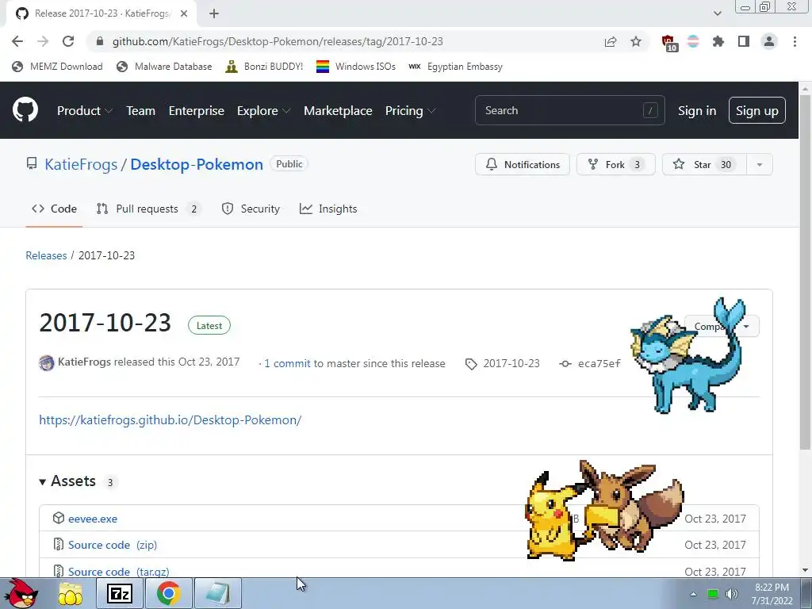The width and height of the screenshot is (812, 609).
Task: Collapse the Assets section
Action: coord(67,481)
